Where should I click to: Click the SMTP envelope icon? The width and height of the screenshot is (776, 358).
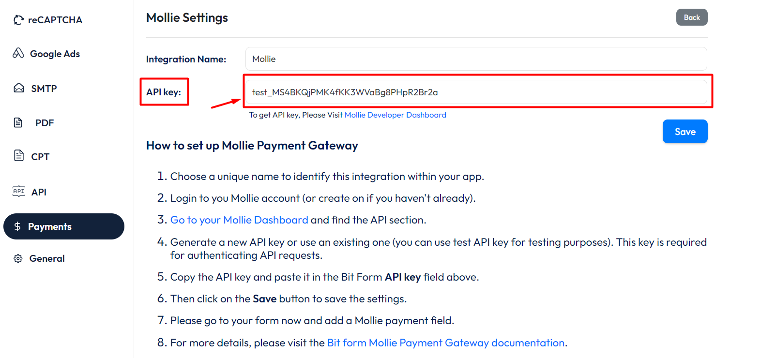19,88
